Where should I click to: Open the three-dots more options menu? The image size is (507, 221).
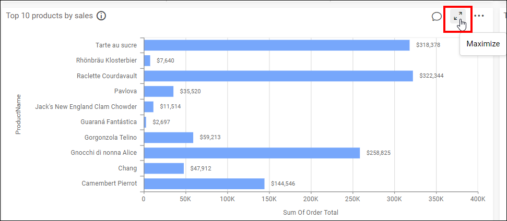tap(479, 16)
